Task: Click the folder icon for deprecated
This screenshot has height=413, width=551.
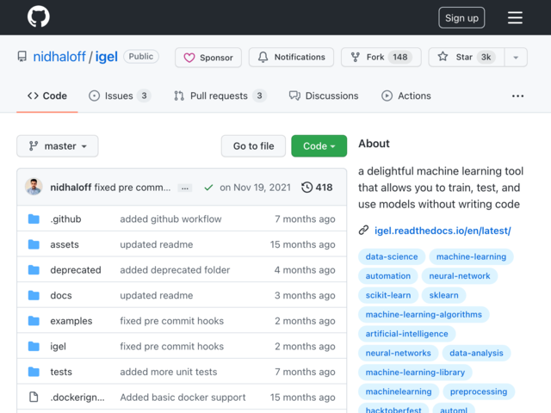Action: click(34, 269)
